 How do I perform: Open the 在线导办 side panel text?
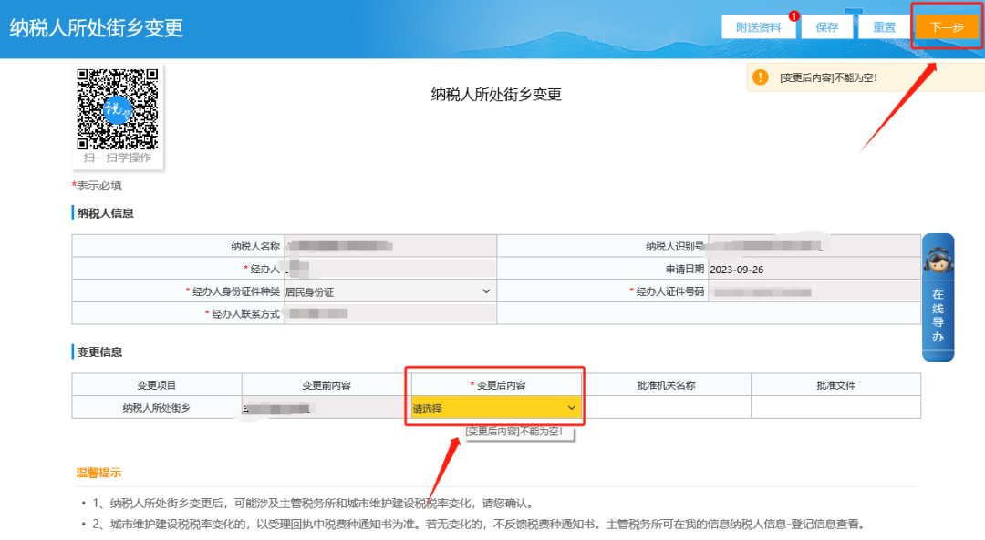click(938, 316)
